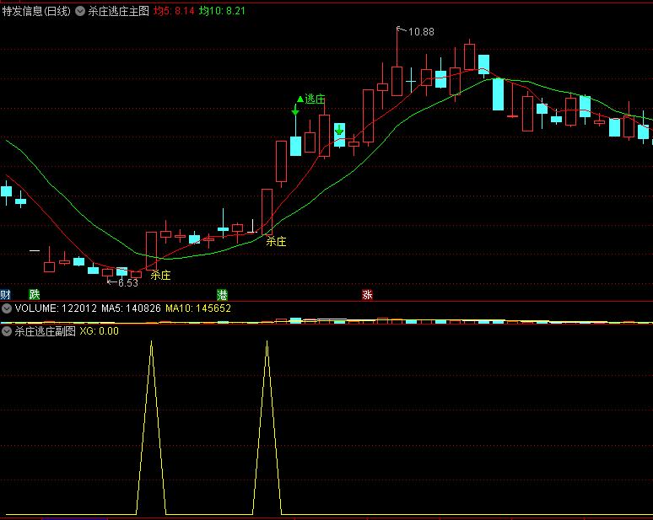Image resolution: width=653 pixels, height=520 pixels.
Task: Open the 杀庄逃庄副图 indicator dropdown arrow
Action: pos(7,331)
